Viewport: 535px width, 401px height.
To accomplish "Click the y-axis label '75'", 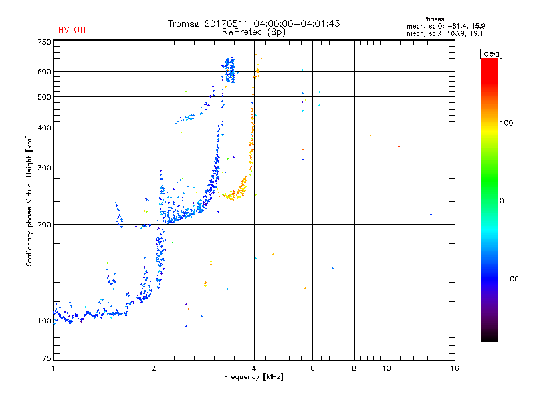I will (x=47, y=358).
